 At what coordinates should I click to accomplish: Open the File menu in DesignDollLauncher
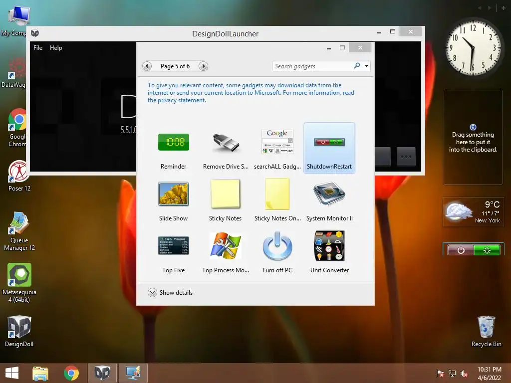click(x=38, y=47)
